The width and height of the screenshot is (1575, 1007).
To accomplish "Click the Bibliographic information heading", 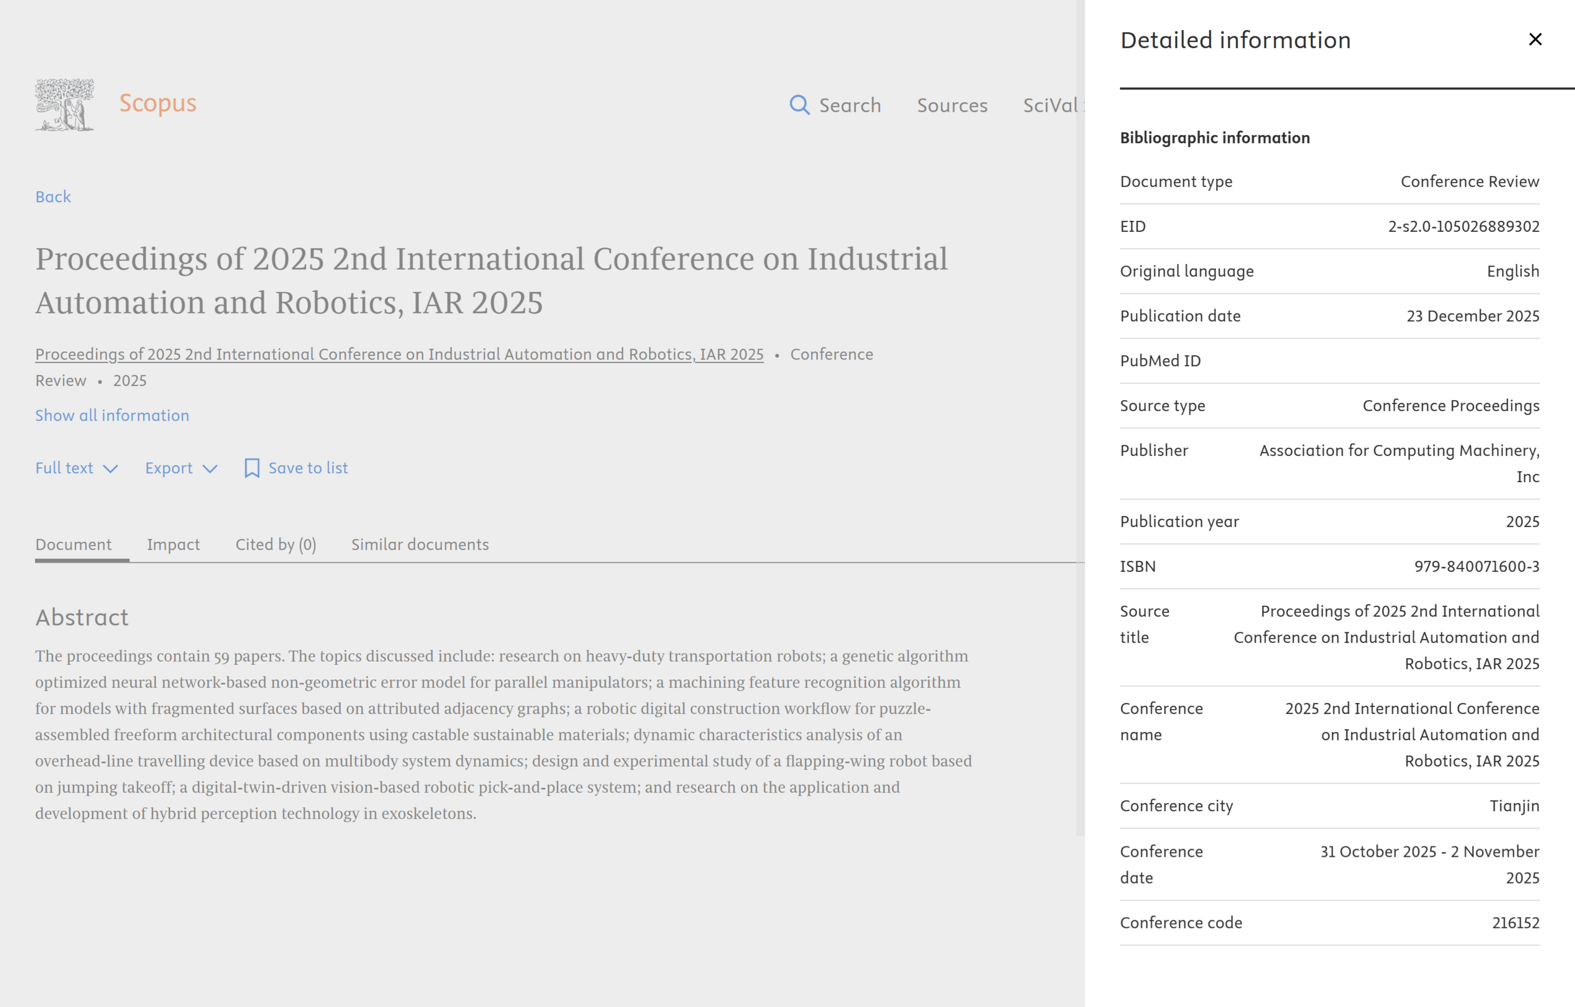I will tap(1214, 138).
